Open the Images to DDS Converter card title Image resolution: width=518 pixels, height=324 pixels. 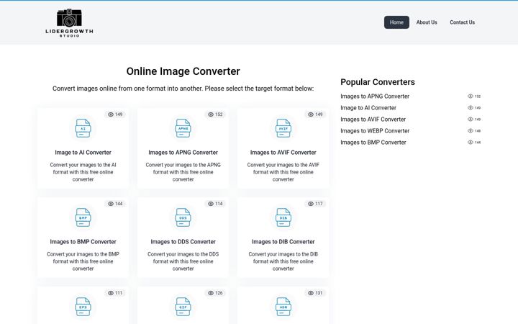183,242
